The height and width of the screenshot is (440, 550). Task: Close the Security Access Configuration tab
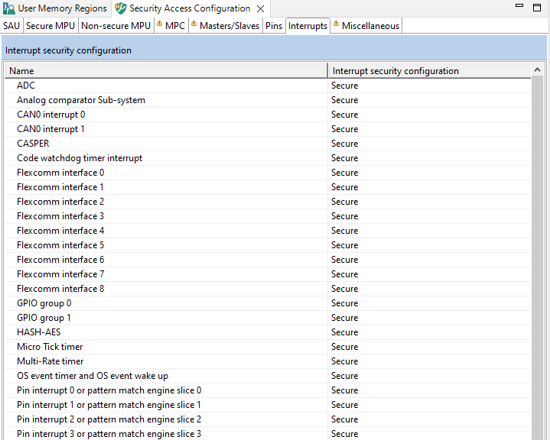click(261, 8)
